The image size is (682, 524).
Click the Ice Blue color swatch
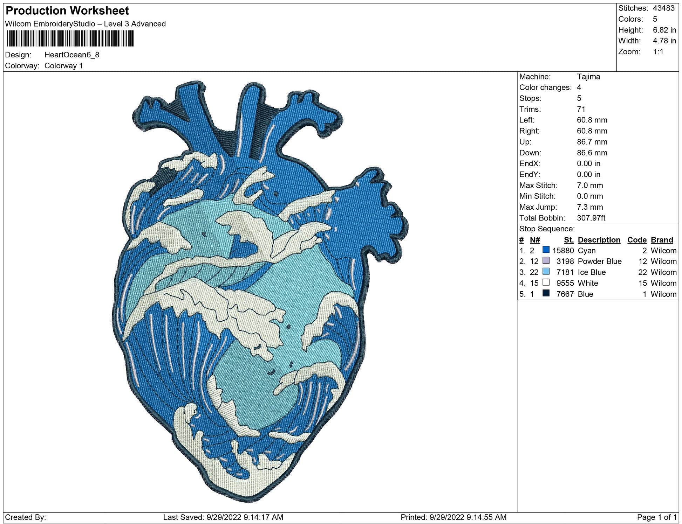click(546, 271)
